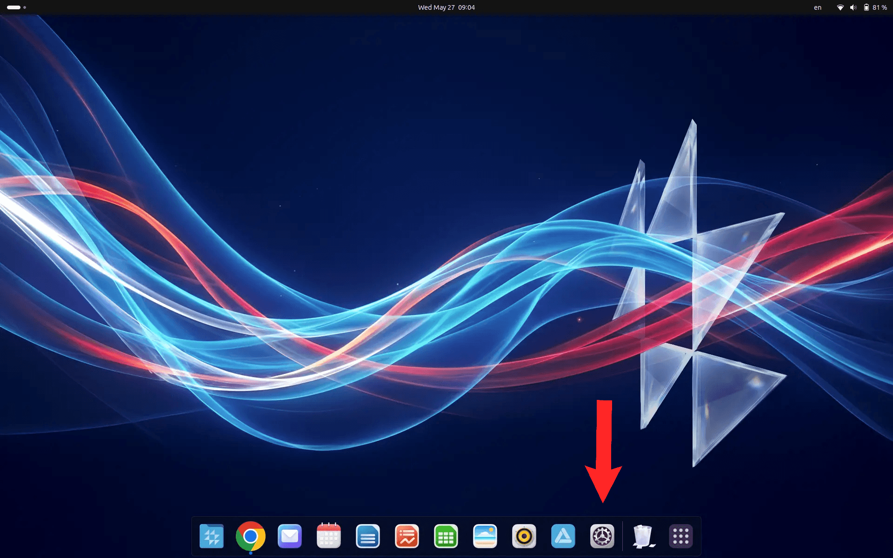Open the Mail app in the dock

pyautogui.click(x=290, y=536)
